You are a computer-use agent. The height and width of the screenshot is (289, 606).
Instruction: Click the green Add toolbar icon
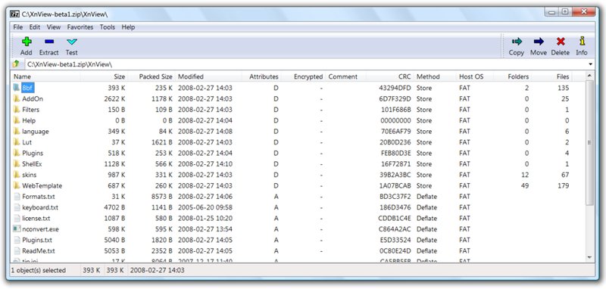(27, 42)
